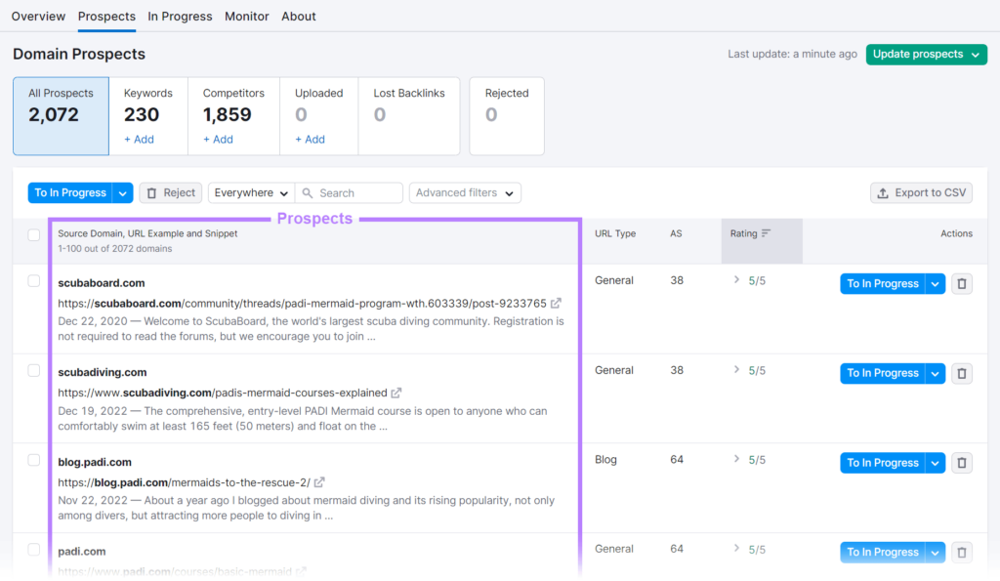Click the AS column header
The width and height of the screenshot is (1000, 581).
coord(676,233)
